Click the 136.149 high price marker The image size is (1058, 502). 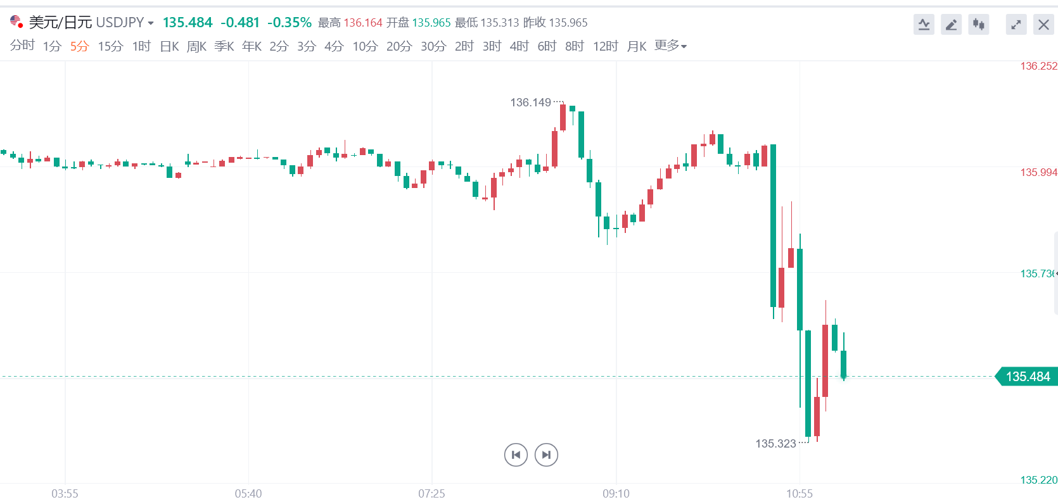pyautogui.click(x=530, y=103)
